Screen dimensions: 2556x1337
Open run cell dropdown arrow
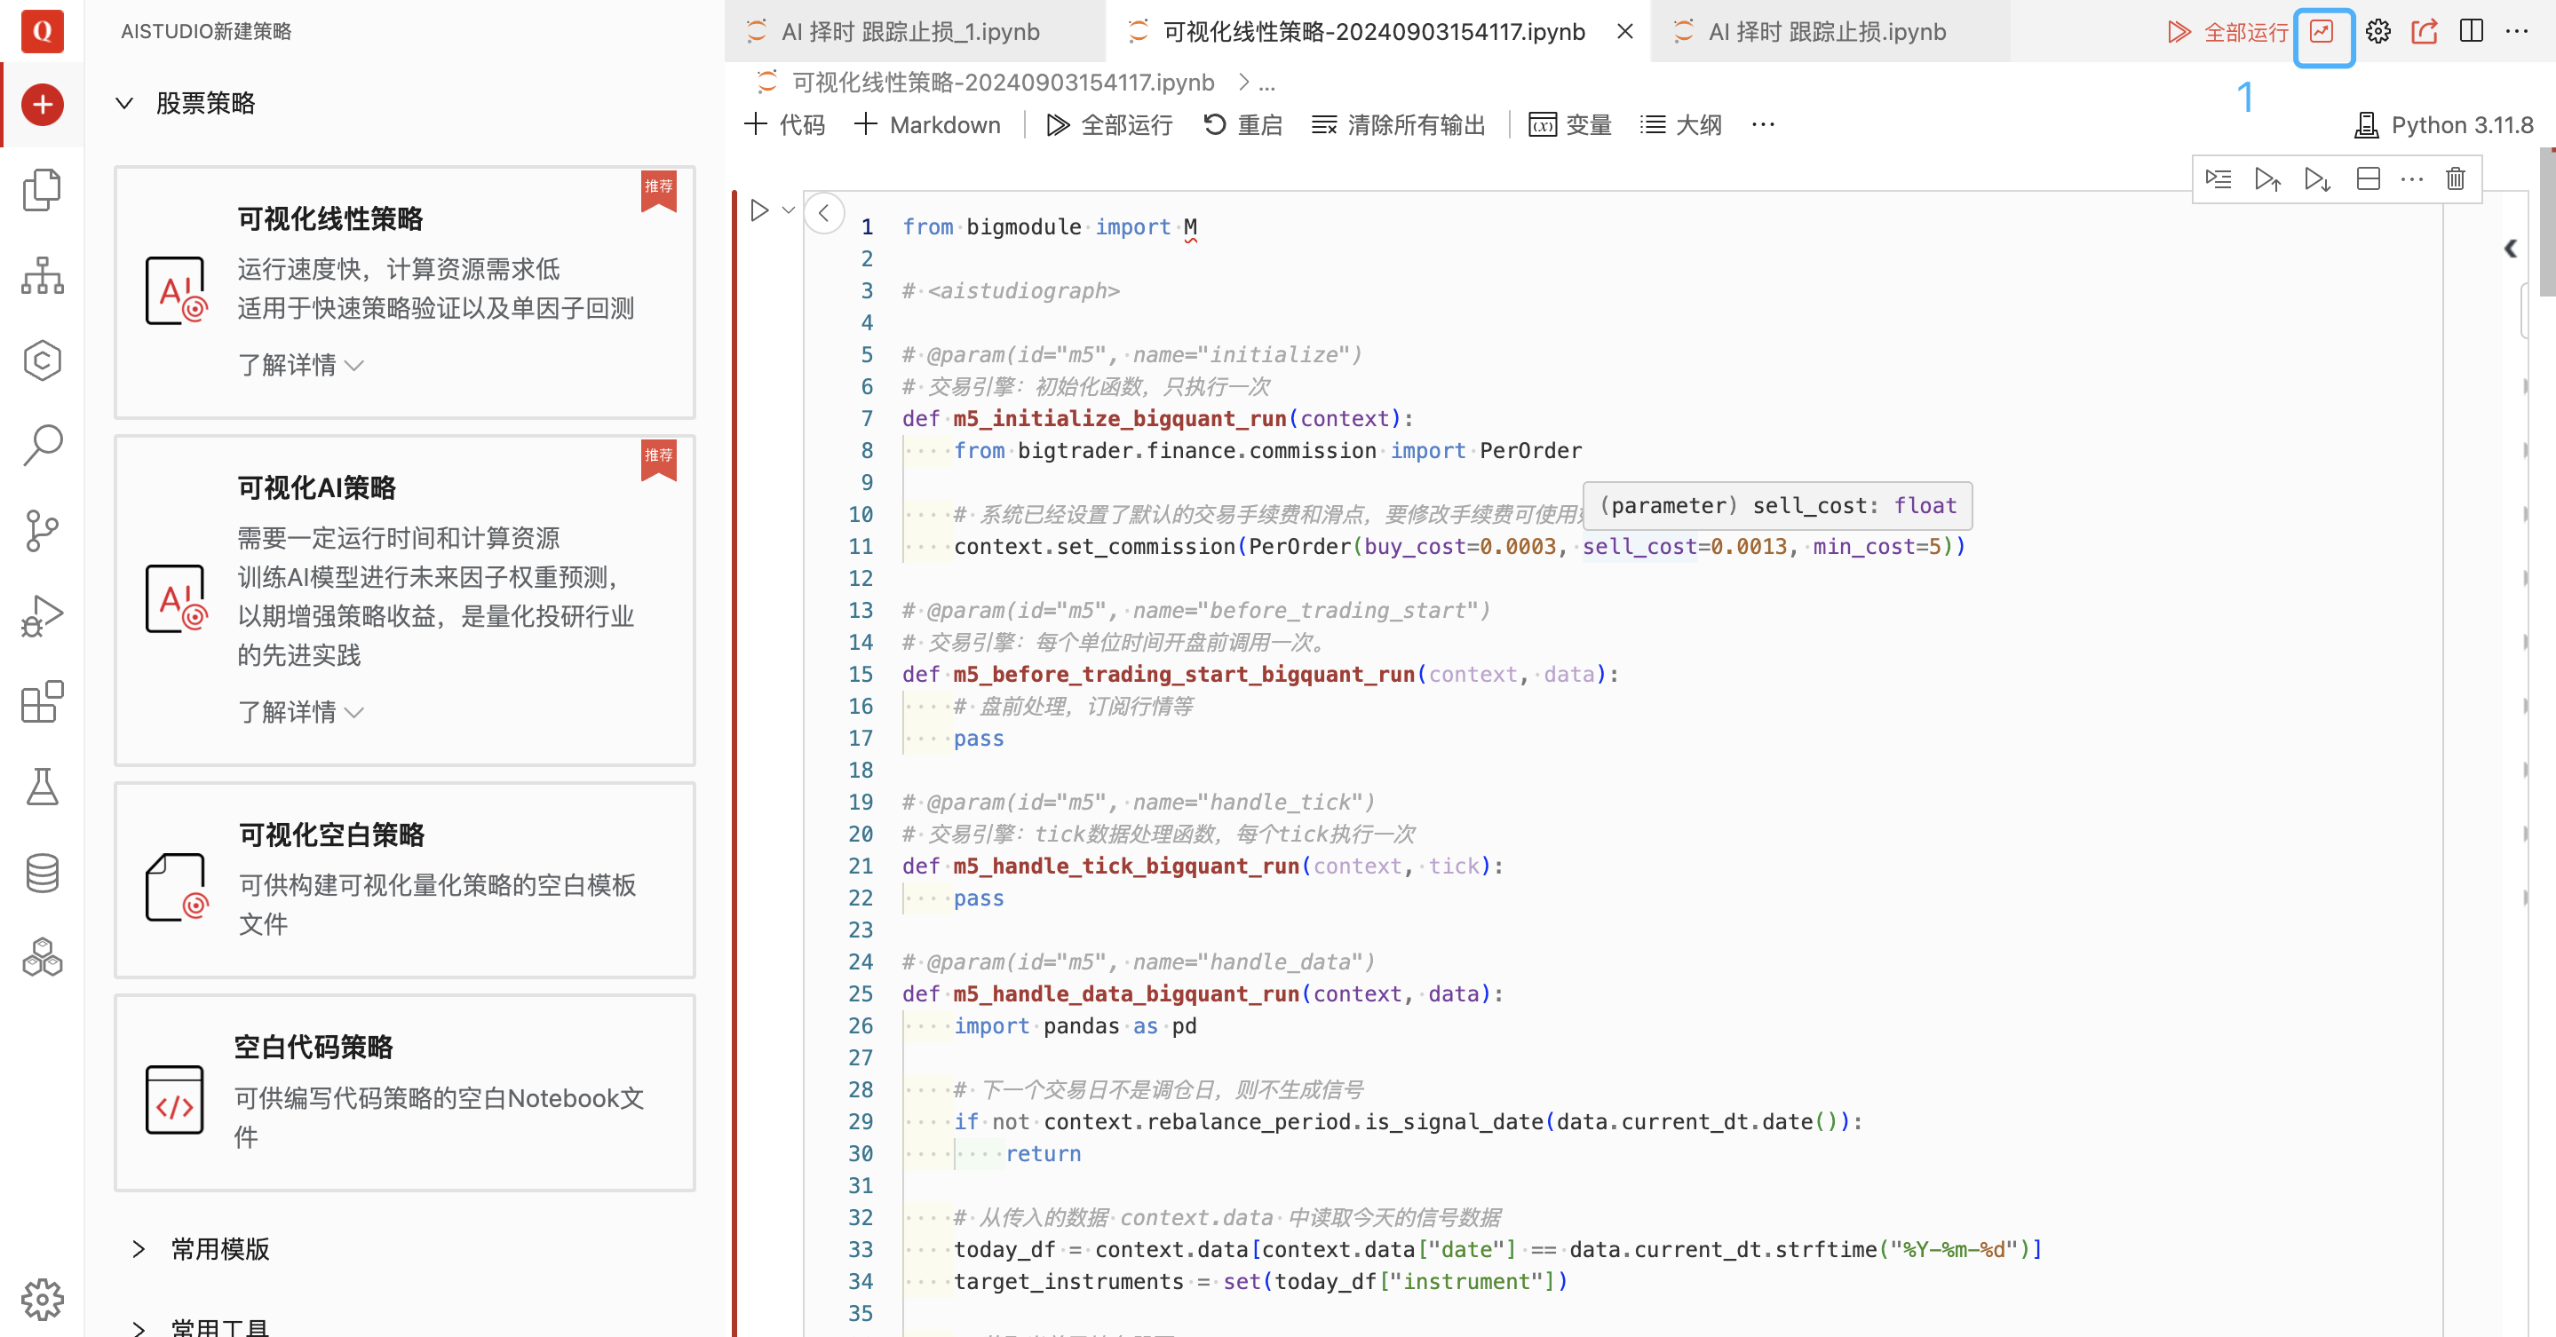pos(789,210)
